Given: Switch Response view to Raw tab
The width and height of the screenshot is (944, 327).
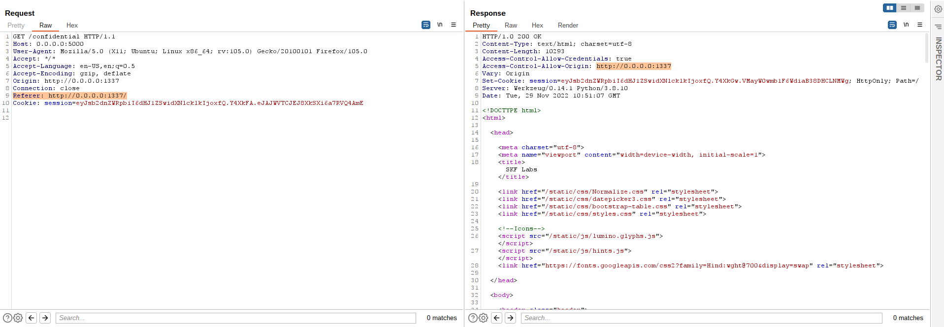Looking at the screenshot, I should [x=511, y=25].
